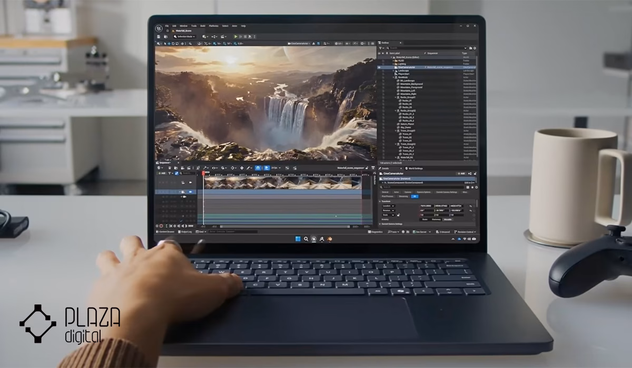632x368 pixels.
Task: Open the Windows Start button on the taskbar
Action: point(298,238)
